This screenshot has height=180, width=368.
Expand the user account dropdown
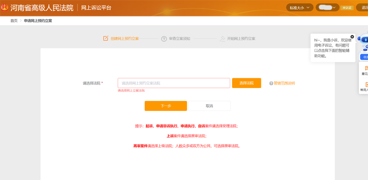pyautogui.click(x=327, y=8)
